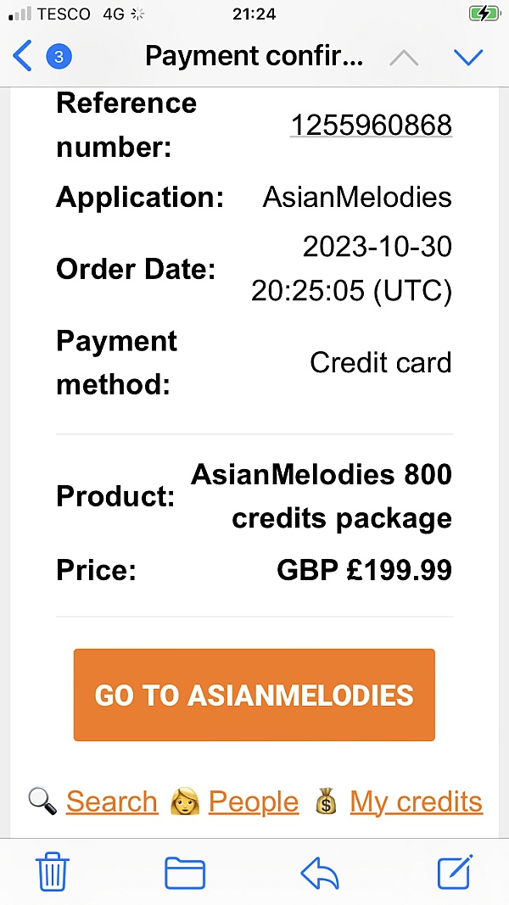Tap the magnifying glass emoji beside Search
Image resolution: width=509 pixels, height=905 pixels.
[x=42, y=802]
